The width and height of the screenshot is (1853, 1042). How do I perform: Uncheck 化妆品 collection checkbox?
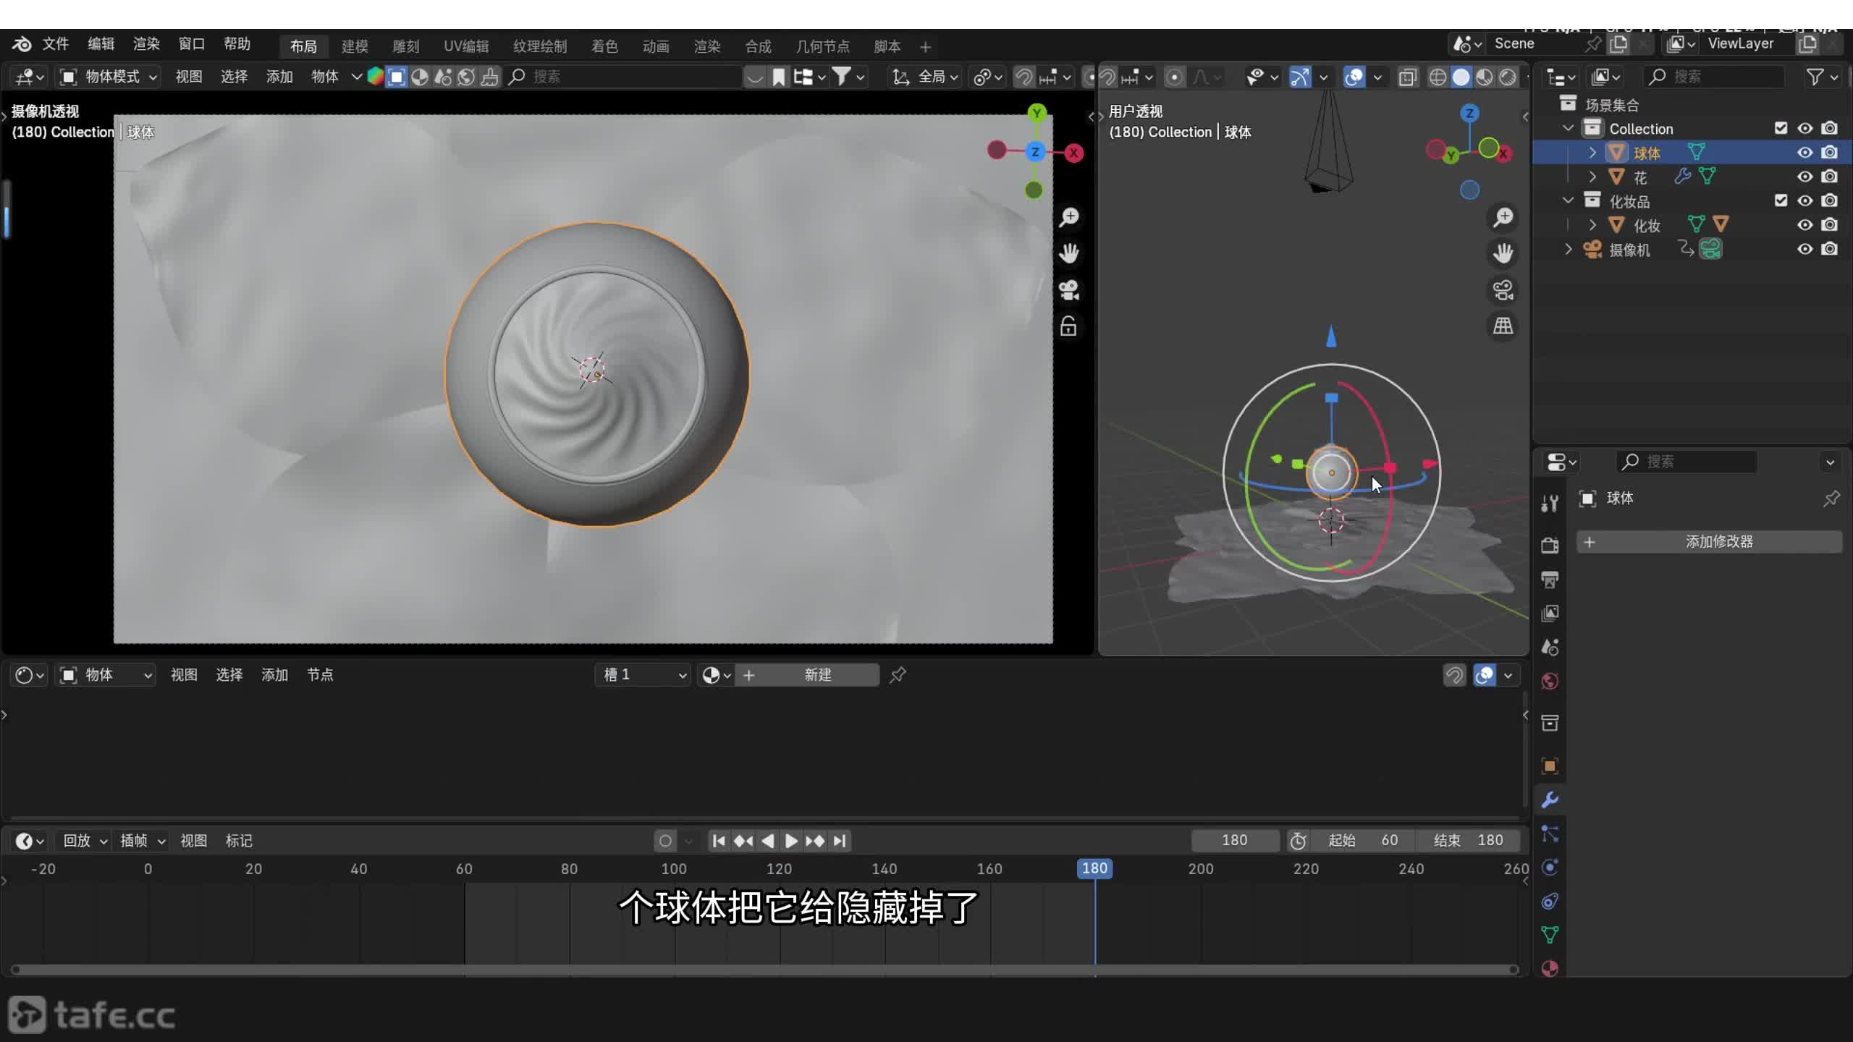(x=1781, y=200)
